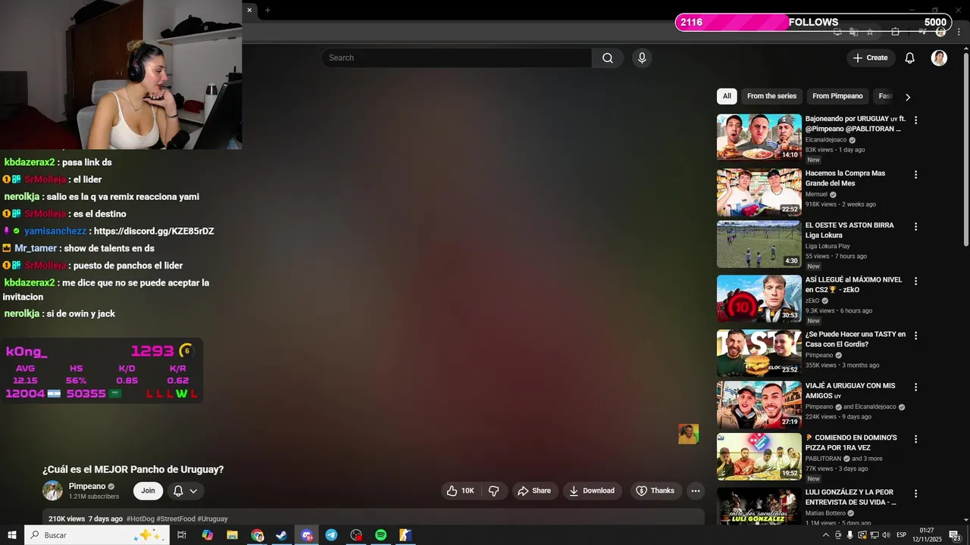The width and height of the screenshot is (970, 545).
Task: Open volume control in system tray
Action: click(886, 535)
